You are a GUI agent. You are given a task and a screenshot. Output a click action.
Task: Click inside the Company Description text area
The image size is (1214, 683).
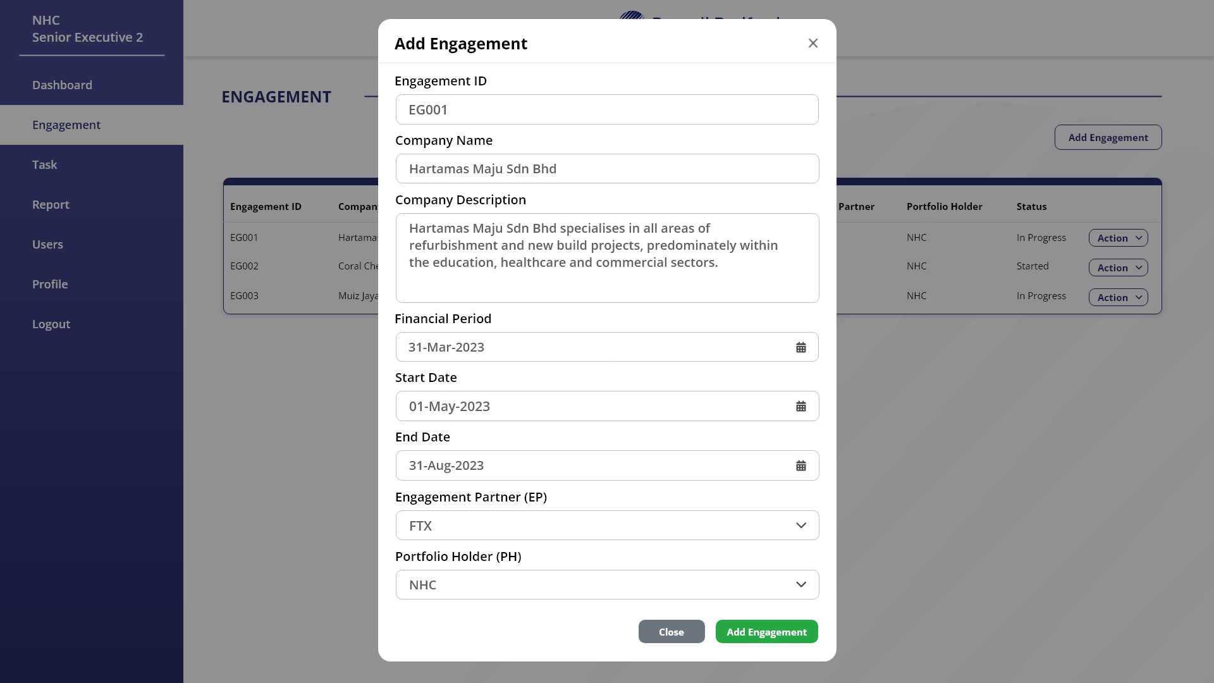click(607, 258)
